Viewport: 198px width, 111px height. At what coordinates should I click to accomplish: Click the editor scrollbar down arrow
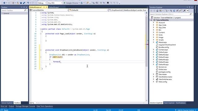(146, 101)
